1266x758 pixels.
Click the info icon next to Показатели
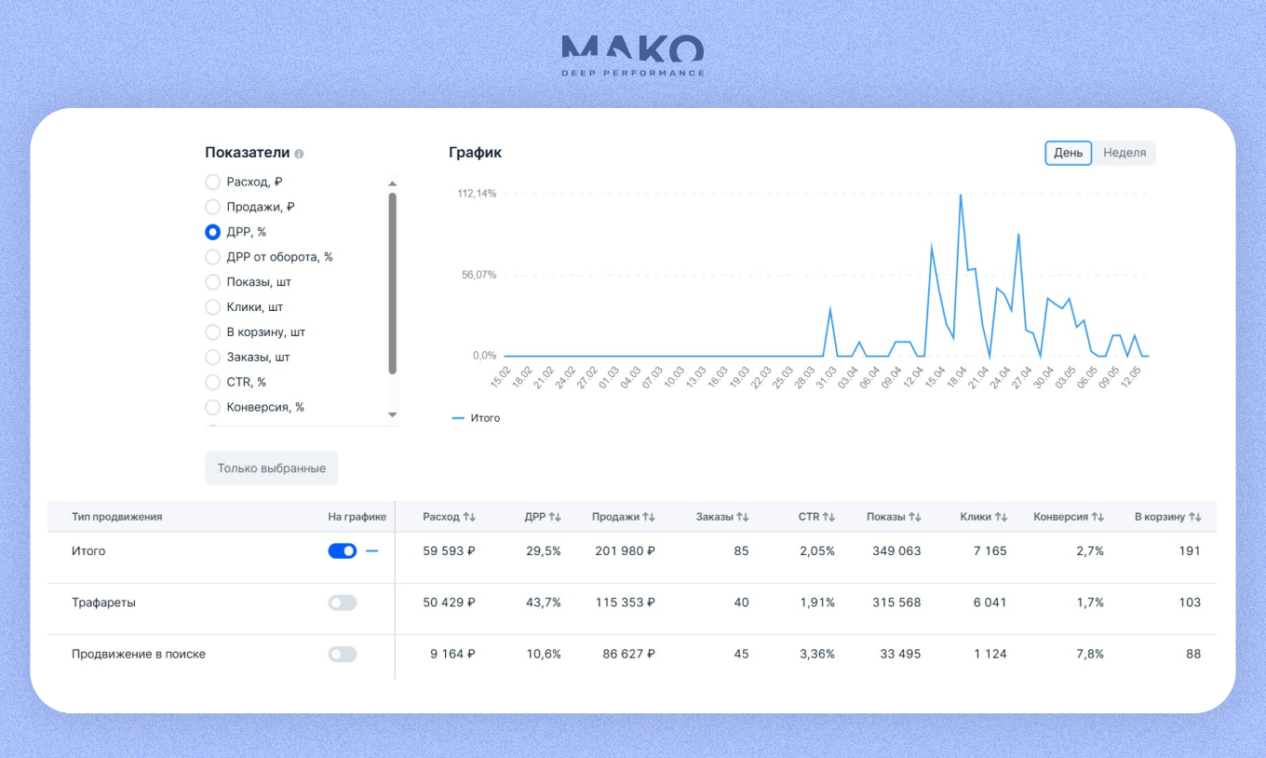[x=299, y=154]
